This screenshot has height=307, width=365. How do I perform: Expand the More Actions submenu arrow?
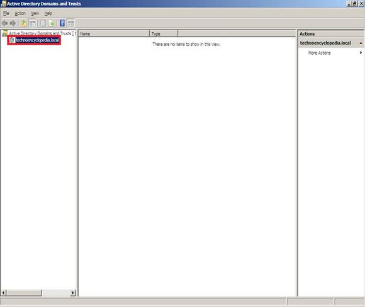[361, 53]
